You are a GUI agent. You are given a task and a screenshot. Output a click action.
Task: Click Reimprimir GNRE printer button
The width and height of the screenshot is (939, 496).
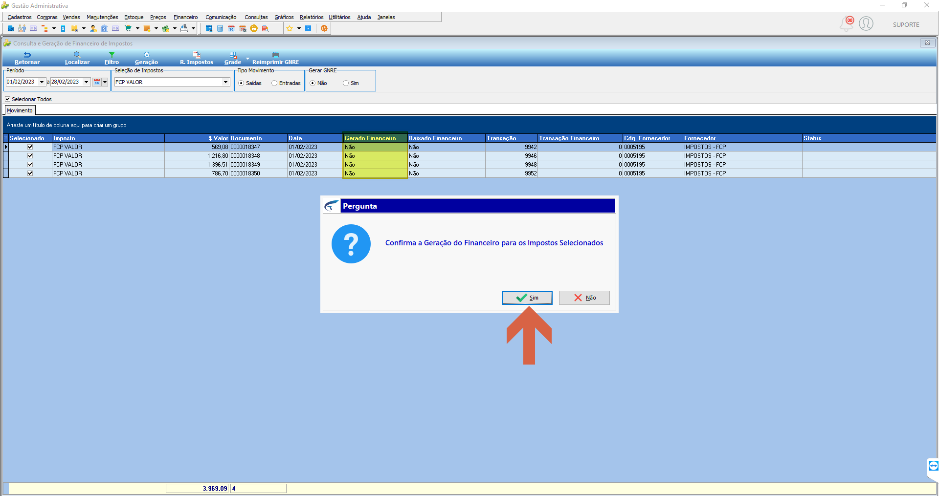point(275,59)
